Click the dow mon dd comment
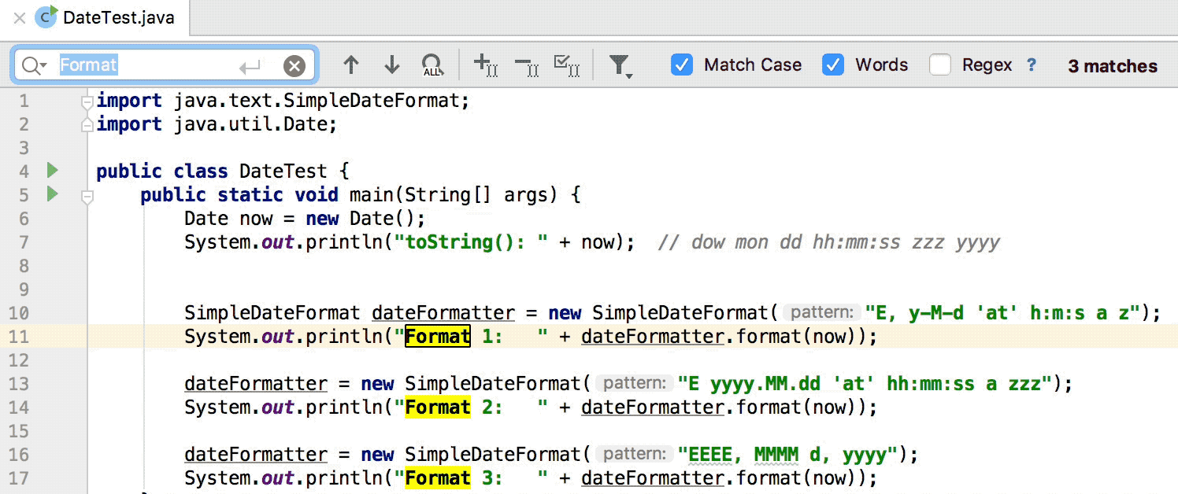Screen dimensions: 1178x494 tap(828, 242)
